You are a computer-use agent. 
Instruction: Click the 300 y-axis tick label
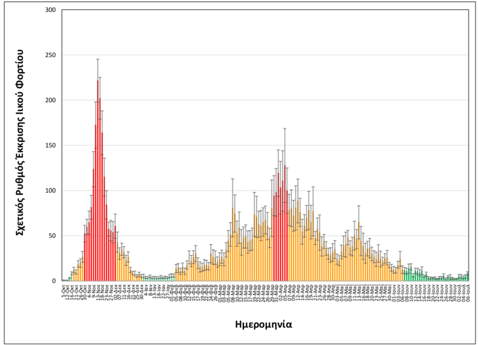pyautogui.click(x=50, y=10)
